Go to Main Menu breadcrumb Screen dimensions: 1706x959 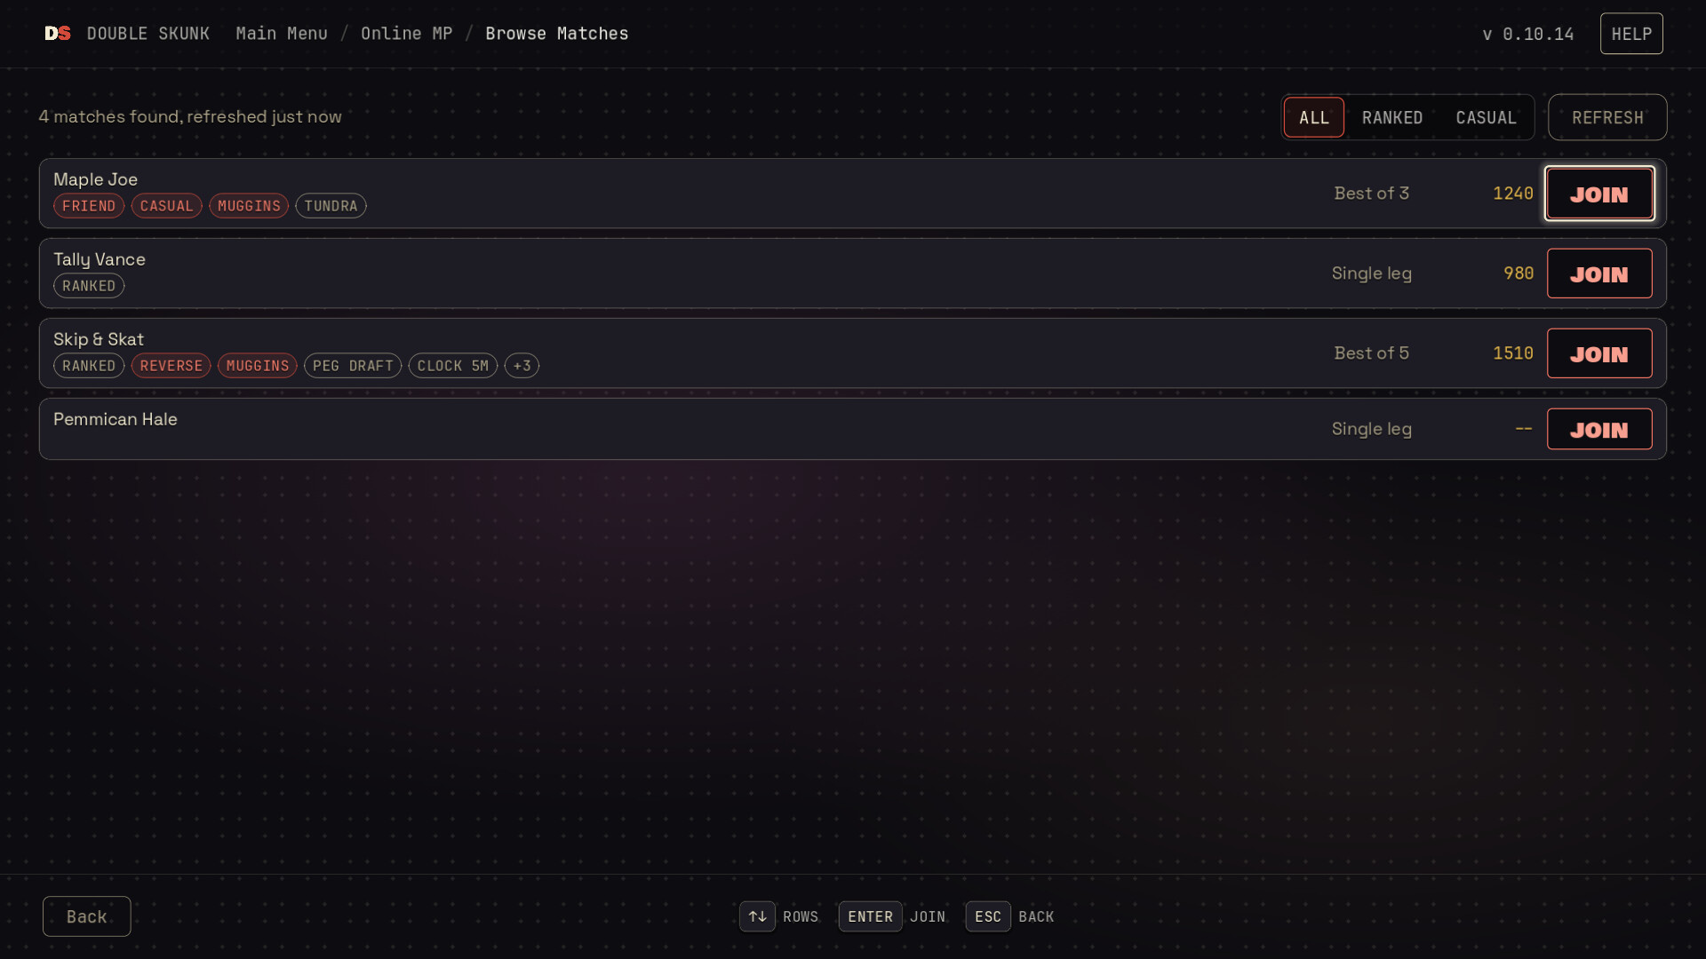[x=282, y=34]
